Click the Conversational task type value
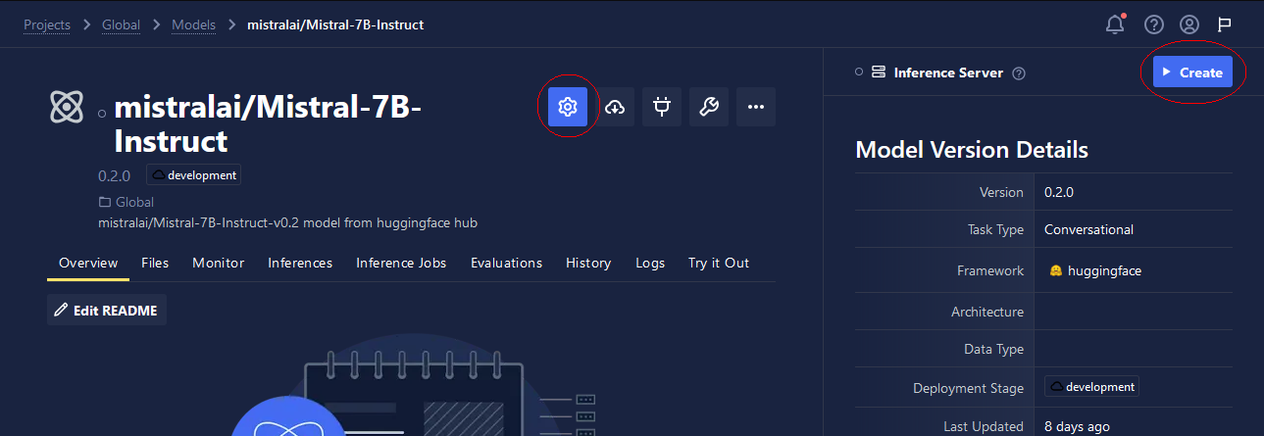Image resolution: width=1264 pixels, height=436 pixels. click(1088, 229)
